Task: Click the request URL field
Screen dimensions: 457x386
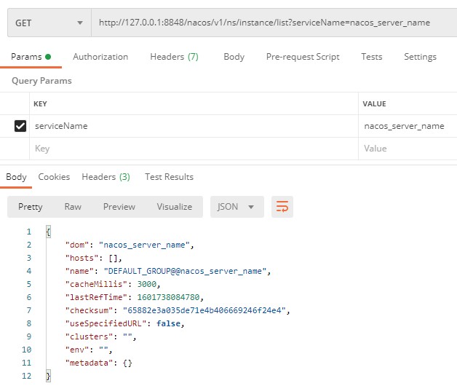Action: pyautogui.click(x=273, y=23)
